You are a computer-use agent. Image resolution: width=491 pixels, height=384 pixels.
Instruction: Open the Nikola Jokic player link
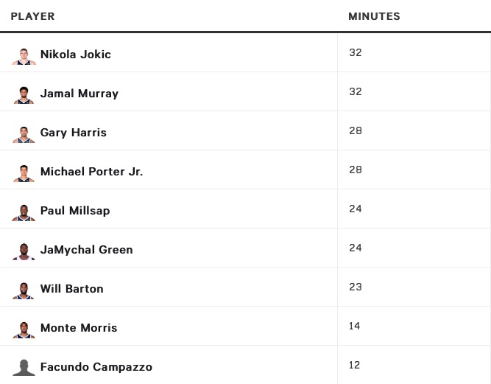(76, 55)
